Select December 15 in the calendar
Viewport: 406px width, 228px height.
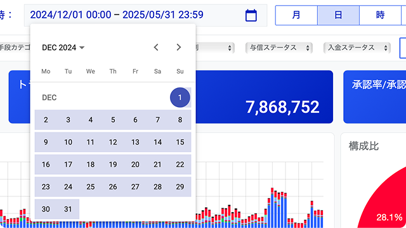pos(180,142)
